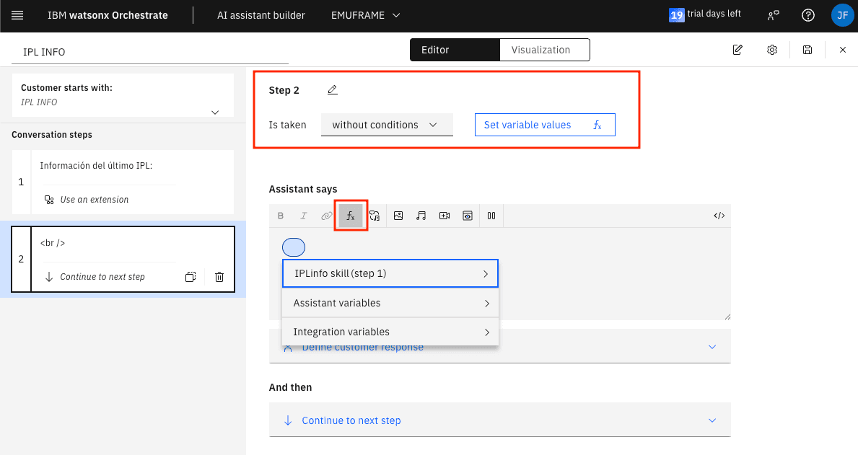
Task: Add a pause to the response
Action: (491, 216)
